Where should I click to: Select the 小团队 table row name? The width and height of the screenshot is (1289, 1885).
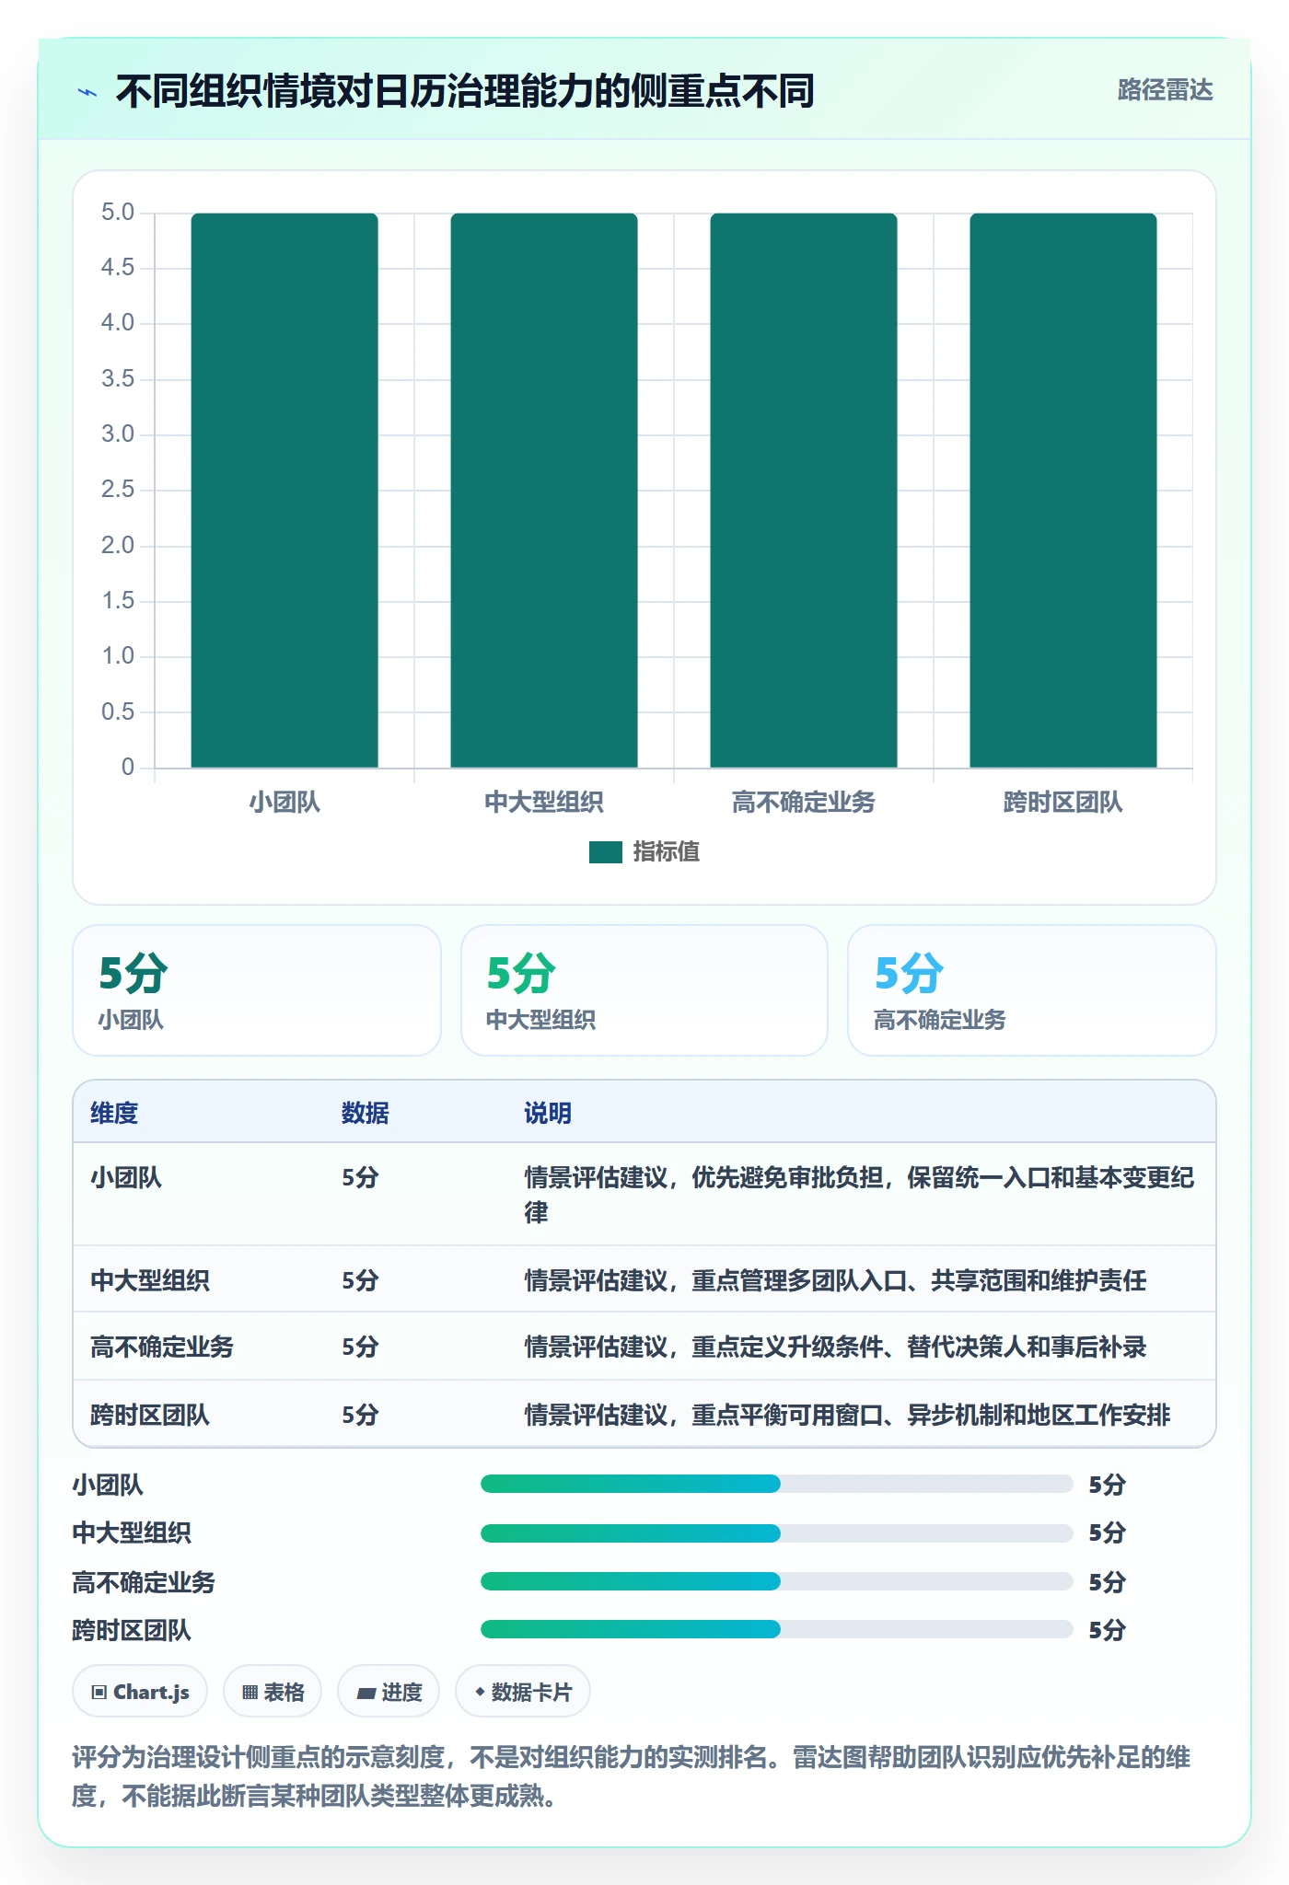click(126, 1177)
